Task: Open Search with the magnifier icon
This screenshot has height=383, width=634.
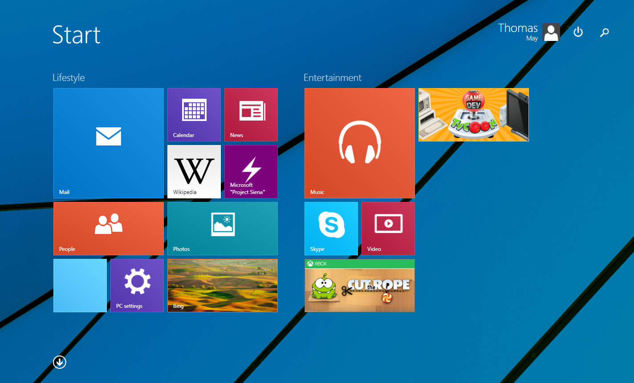Action: [x=604, y=32]
